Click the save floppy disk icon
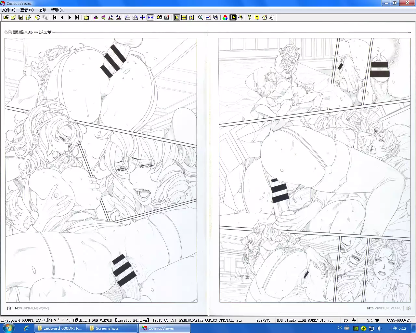 pyautogui.click(x=21, y=18)
